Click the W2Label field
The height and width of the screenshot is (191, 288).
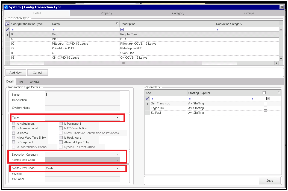point(82,179)
